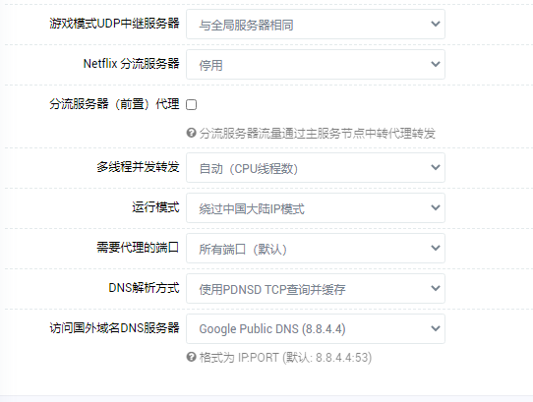Click the 分流服务器（前置）代理 label text

coord(114,104)
